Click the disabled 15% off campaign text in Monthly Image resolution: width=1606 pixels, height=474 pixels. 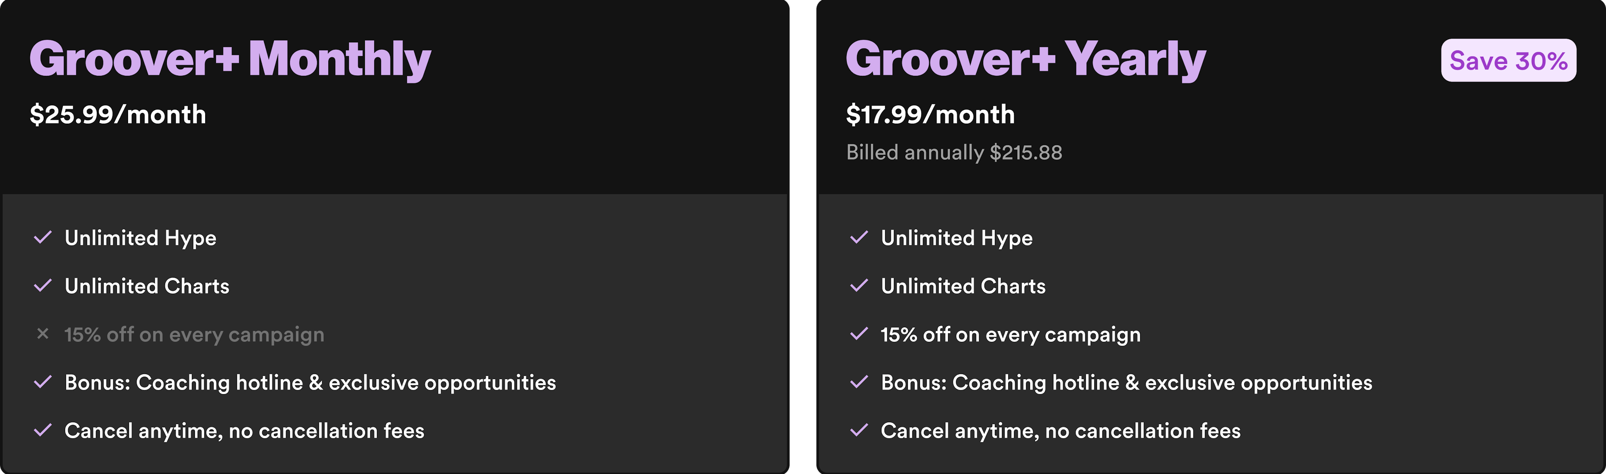[x=194, y=335]
